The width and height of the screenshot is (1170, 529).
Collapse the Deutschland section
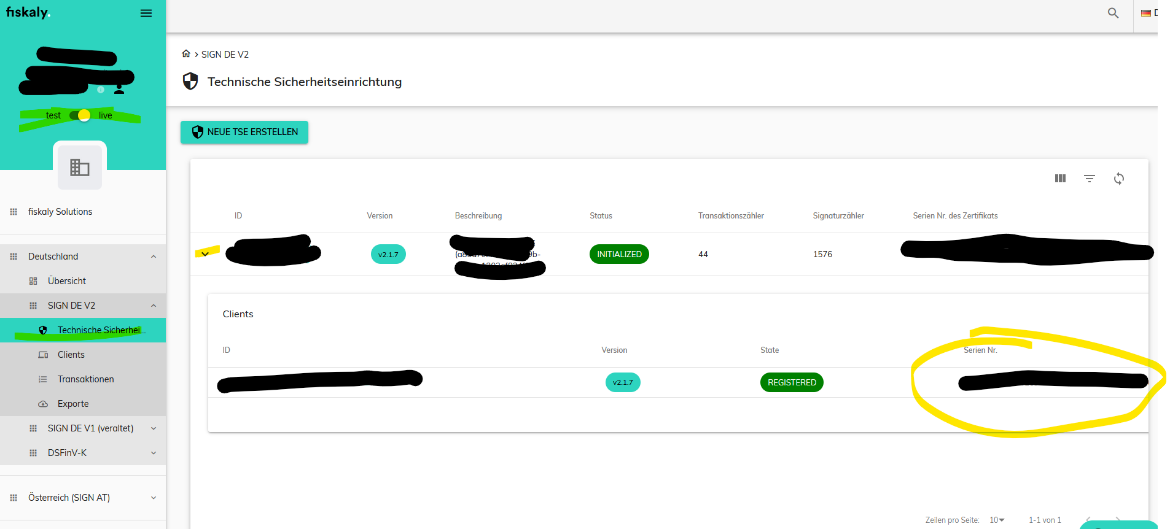coord(154,257)
